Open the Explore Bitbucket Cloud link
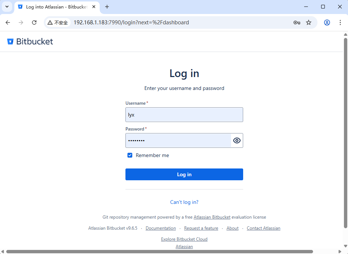348x254 pixels. click(184, 239)
